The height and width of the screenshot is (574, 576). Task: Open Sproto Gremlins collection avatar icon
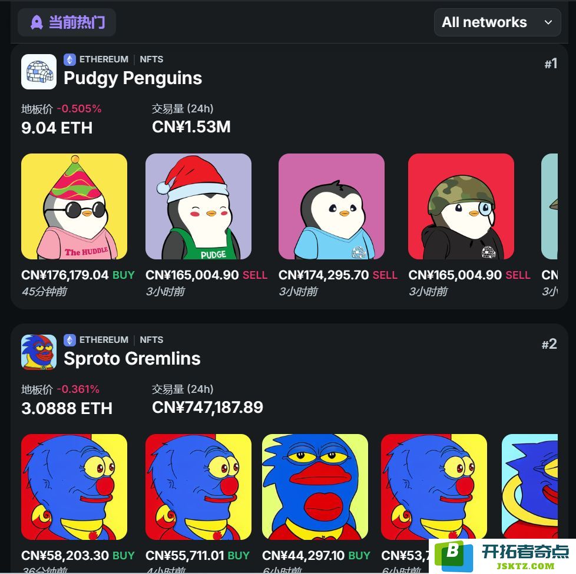click(x=39, y=352)
